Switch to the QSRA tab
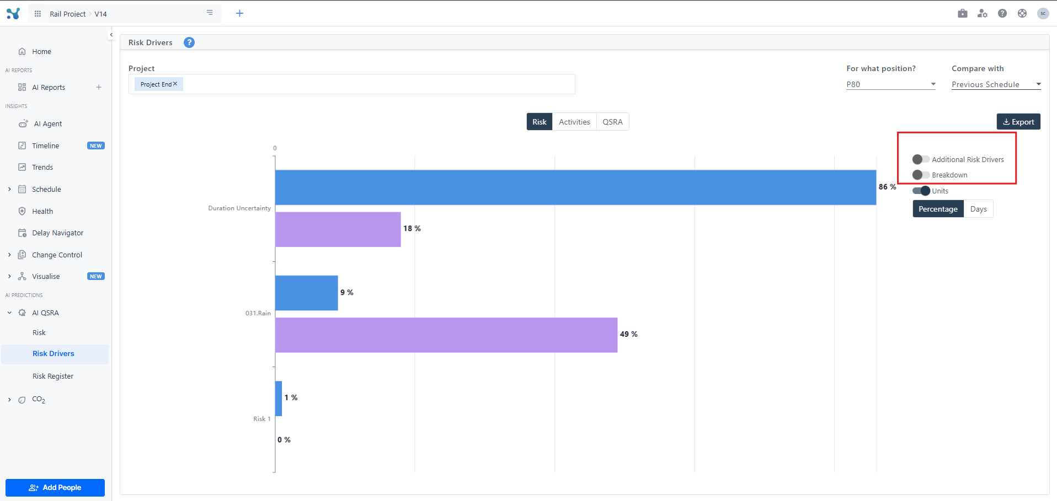Screen dimensions: 1057x501 [x=612, y=122]
